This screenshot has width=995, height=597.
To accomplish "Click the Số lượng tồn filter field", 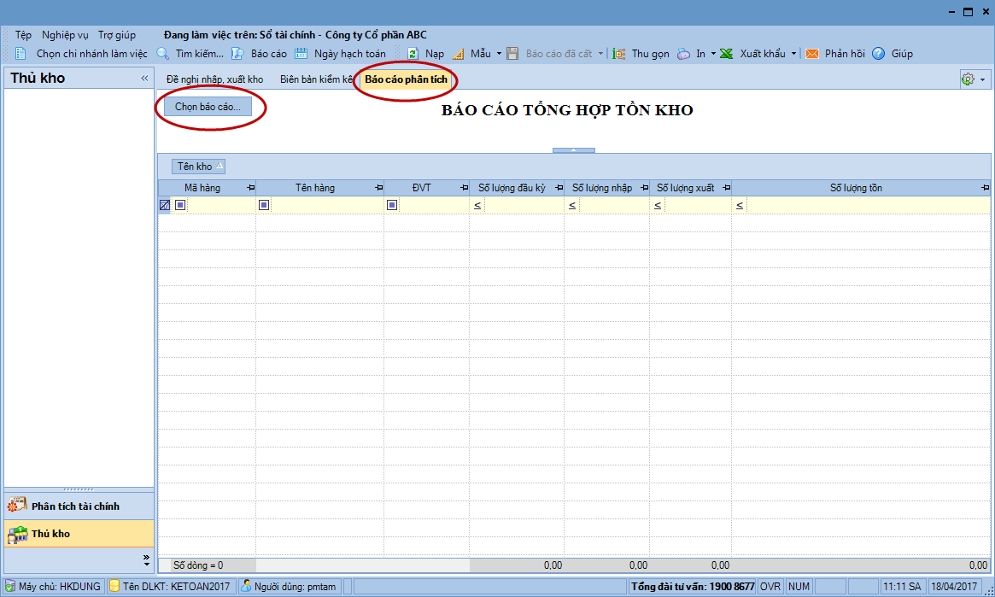I will coord(867,205).
